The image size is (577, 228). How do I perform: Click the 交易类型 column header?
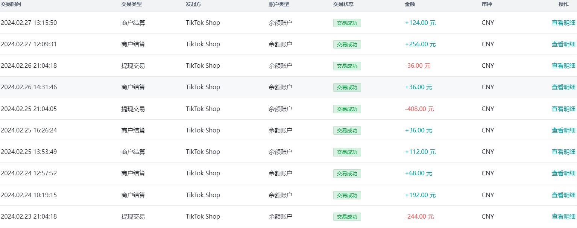pos(131,5)
